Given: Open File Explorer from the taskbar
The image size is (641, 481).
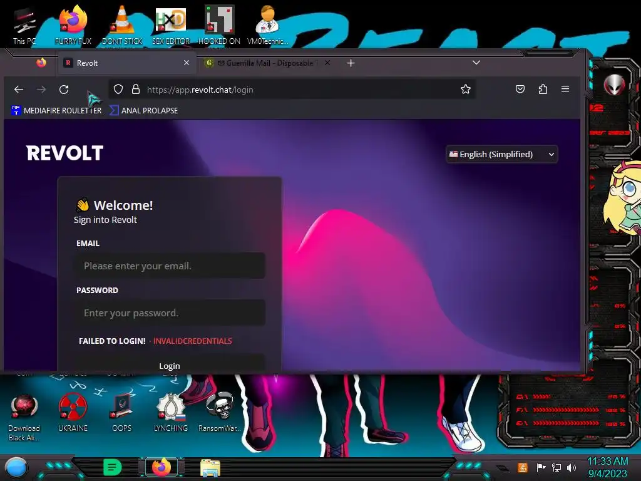Looking at the screenshot, I should (210, 467).
